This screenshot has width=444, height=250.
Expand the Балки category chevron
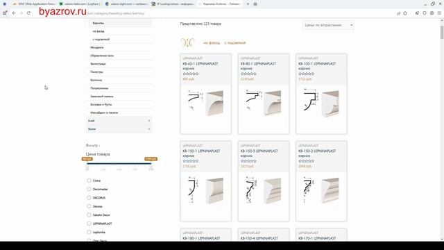pyautogui.click(x=149, y=129)
